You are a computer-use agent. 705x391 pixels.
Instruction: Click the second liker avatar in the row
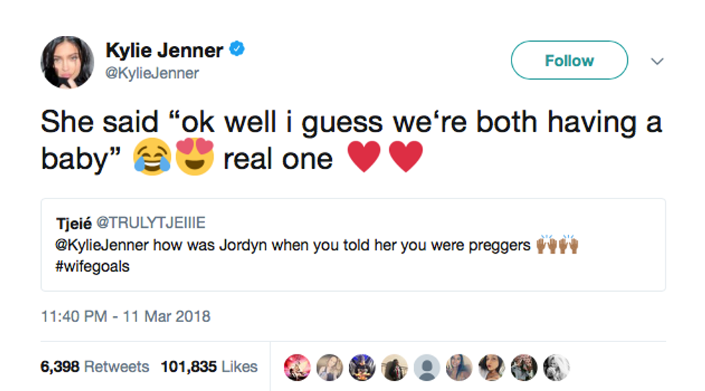click(x=330, y=367)
